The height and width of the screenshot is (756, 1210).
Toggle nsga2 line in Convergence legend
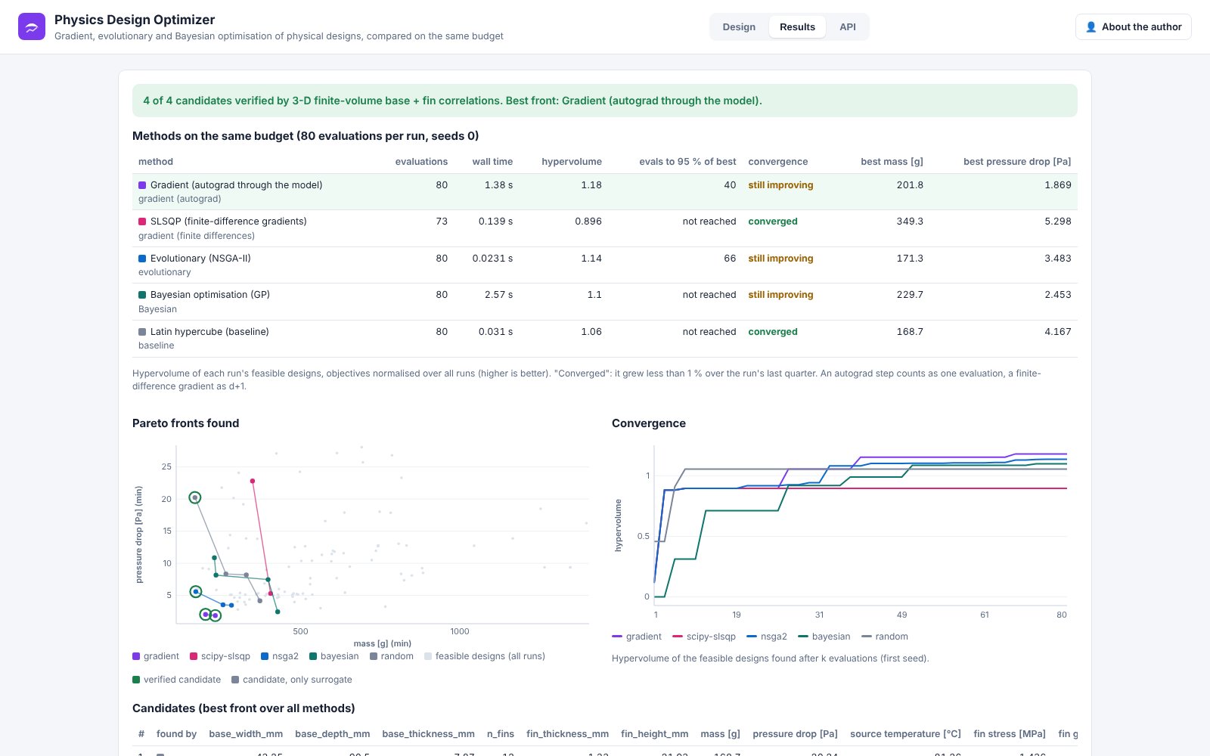pos(766,637)
